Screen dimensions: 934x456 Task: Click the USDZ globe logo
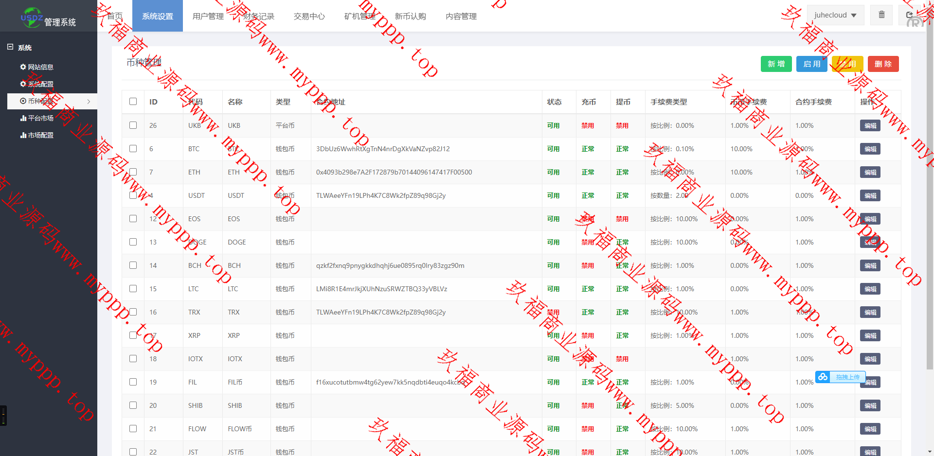point(32,17)
